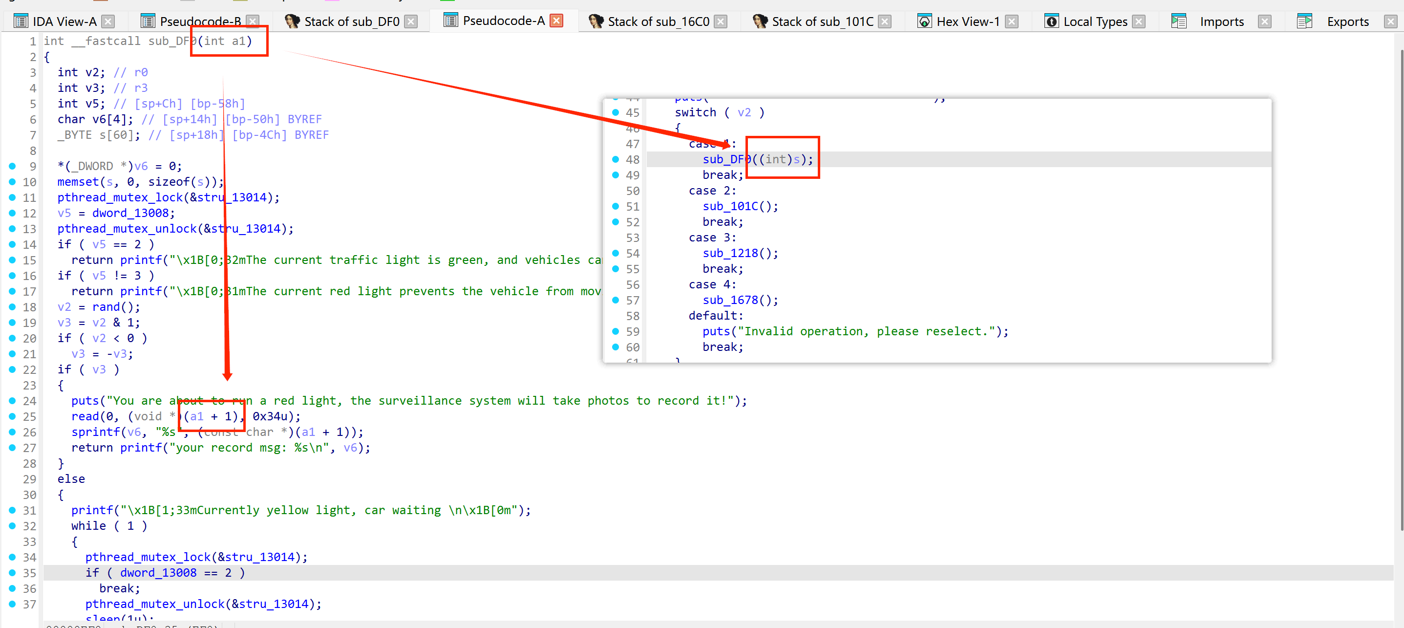Screen dimensions: 1404x628
Task: Click sprintf on line 26
Action: point(96,432)
